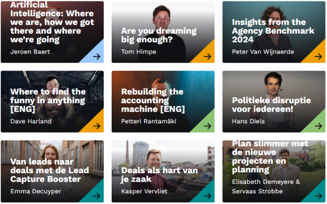This screenshot has height=204, width=327.
Task: Open 'Are you dreaming big enough?' title
Action: tap(159, 35)
